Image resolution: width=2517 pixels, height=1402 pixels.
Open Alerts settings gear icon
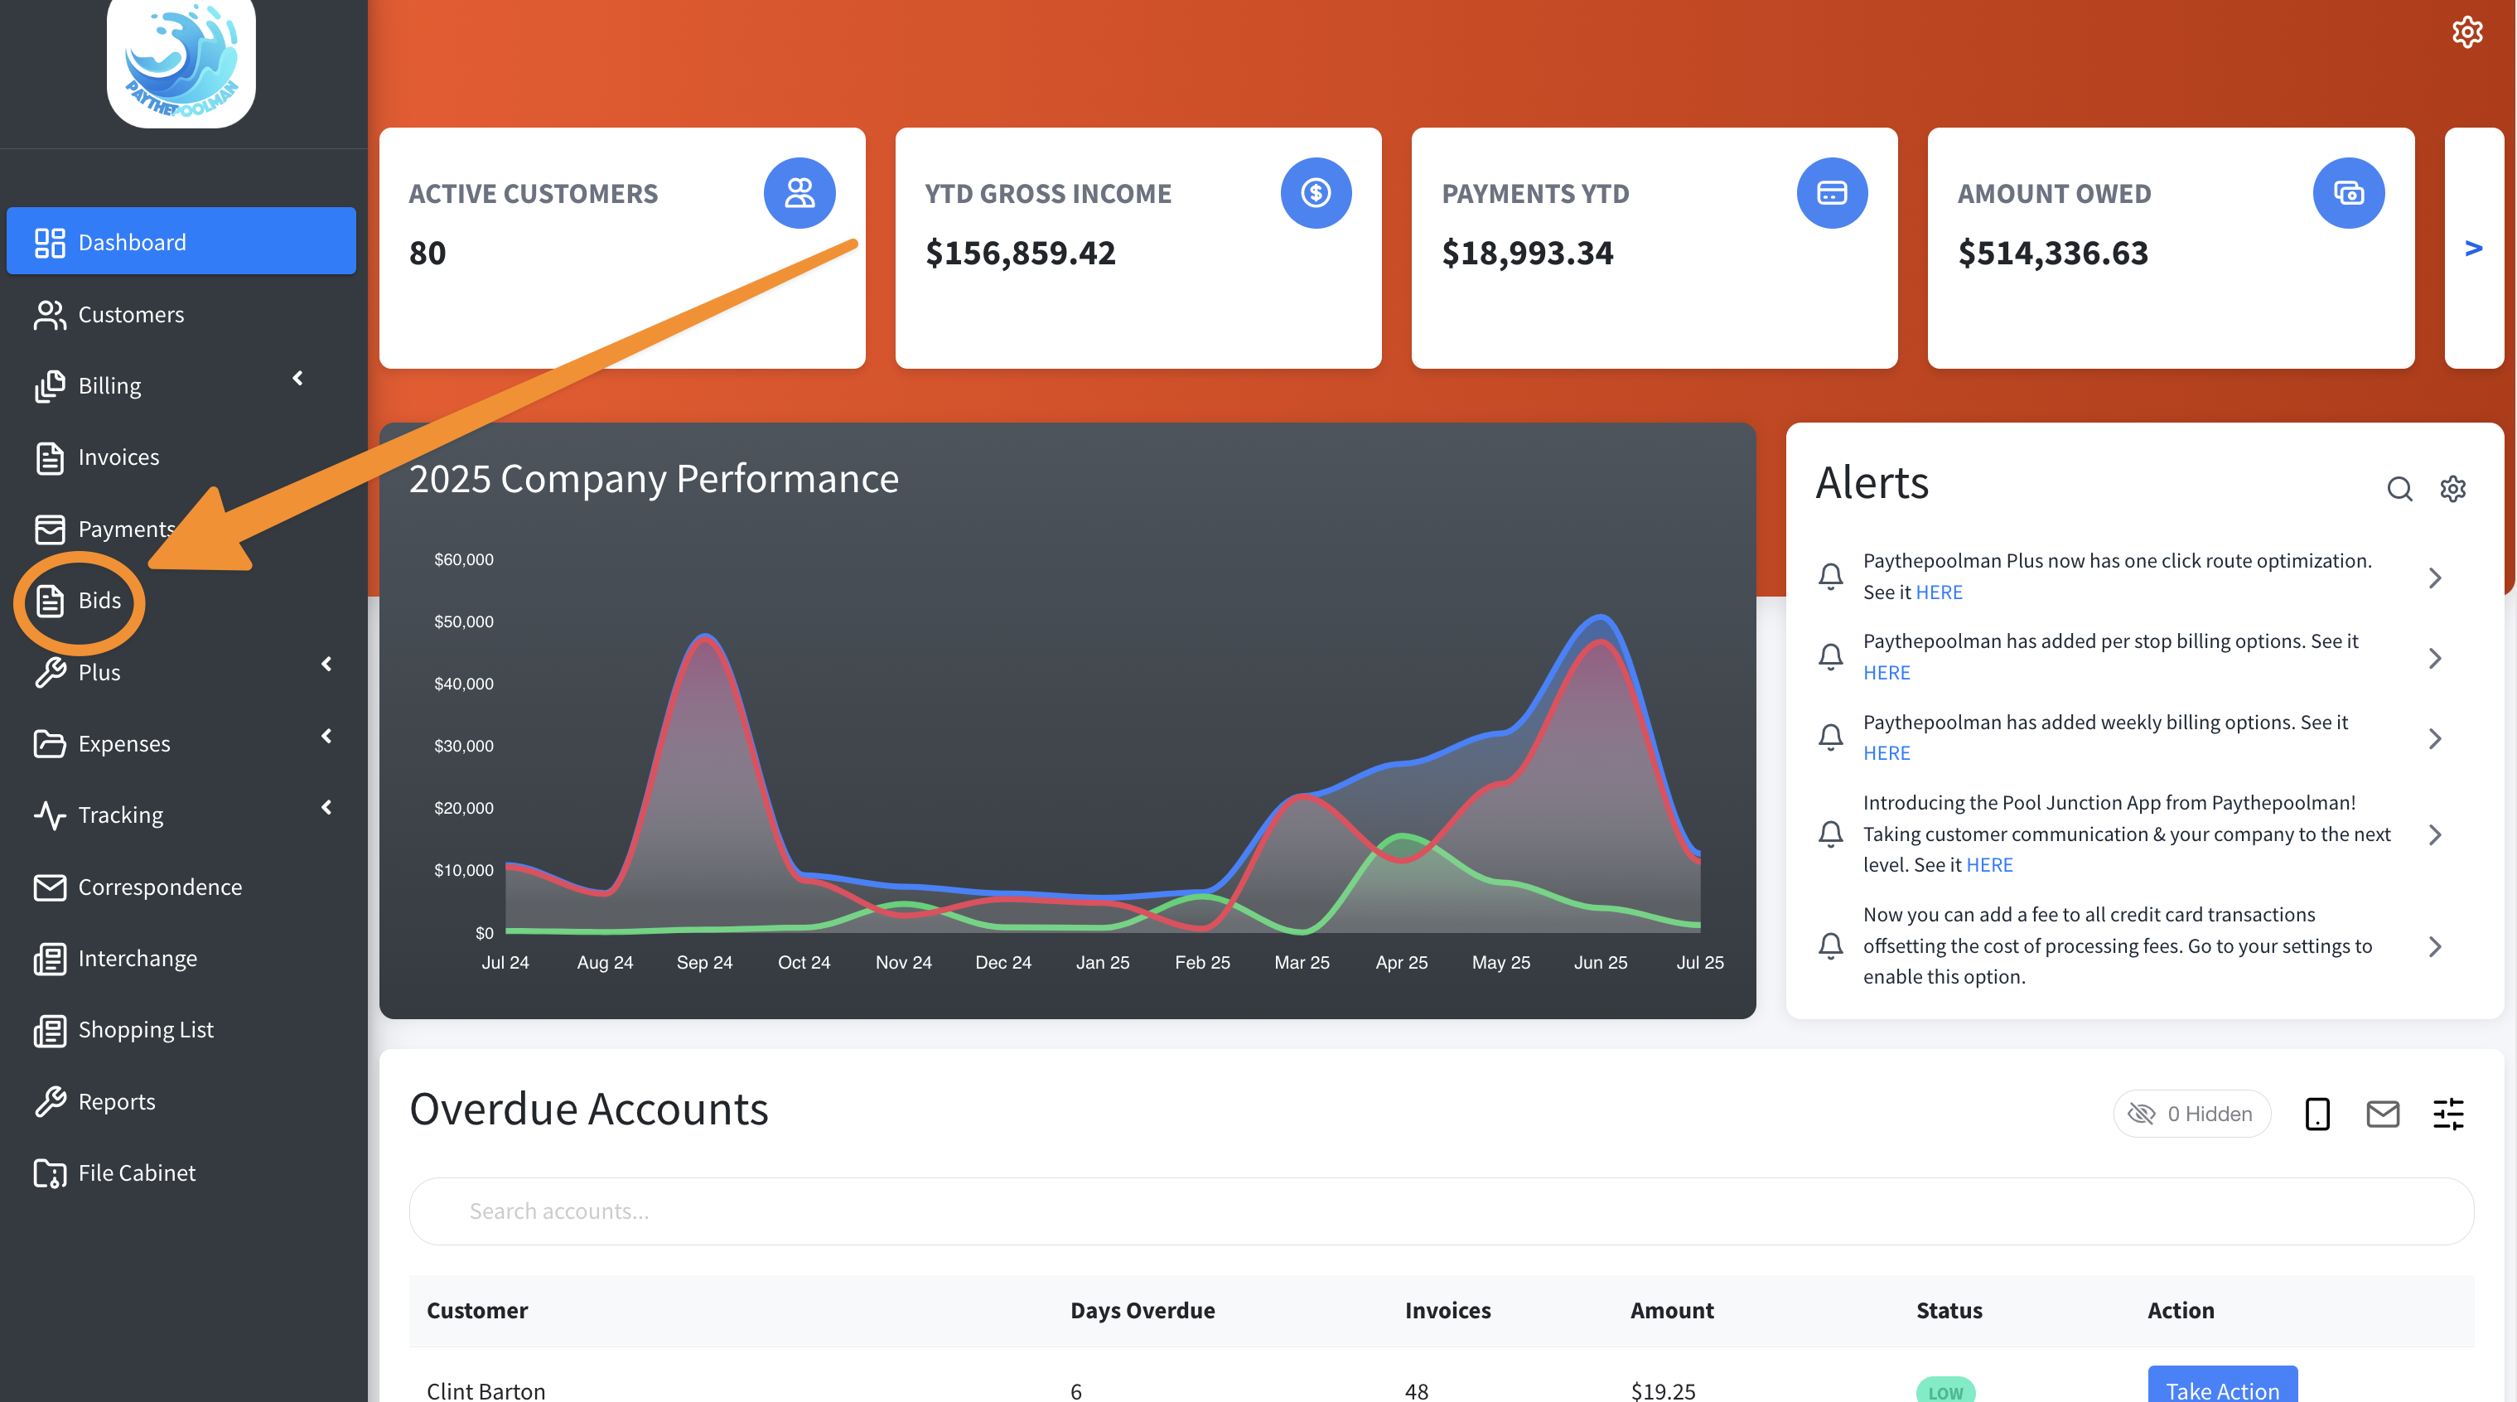[2452, 489]
